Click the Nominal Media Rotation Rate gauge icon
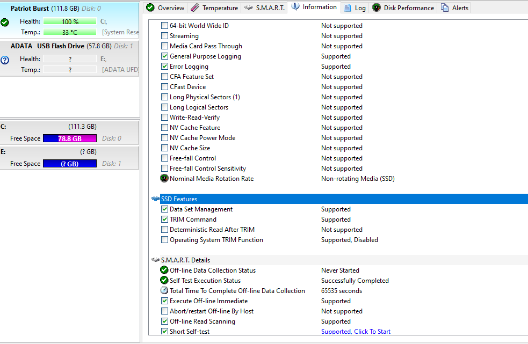The width and height of the screenshot is (528, 344). coord(164,178)
